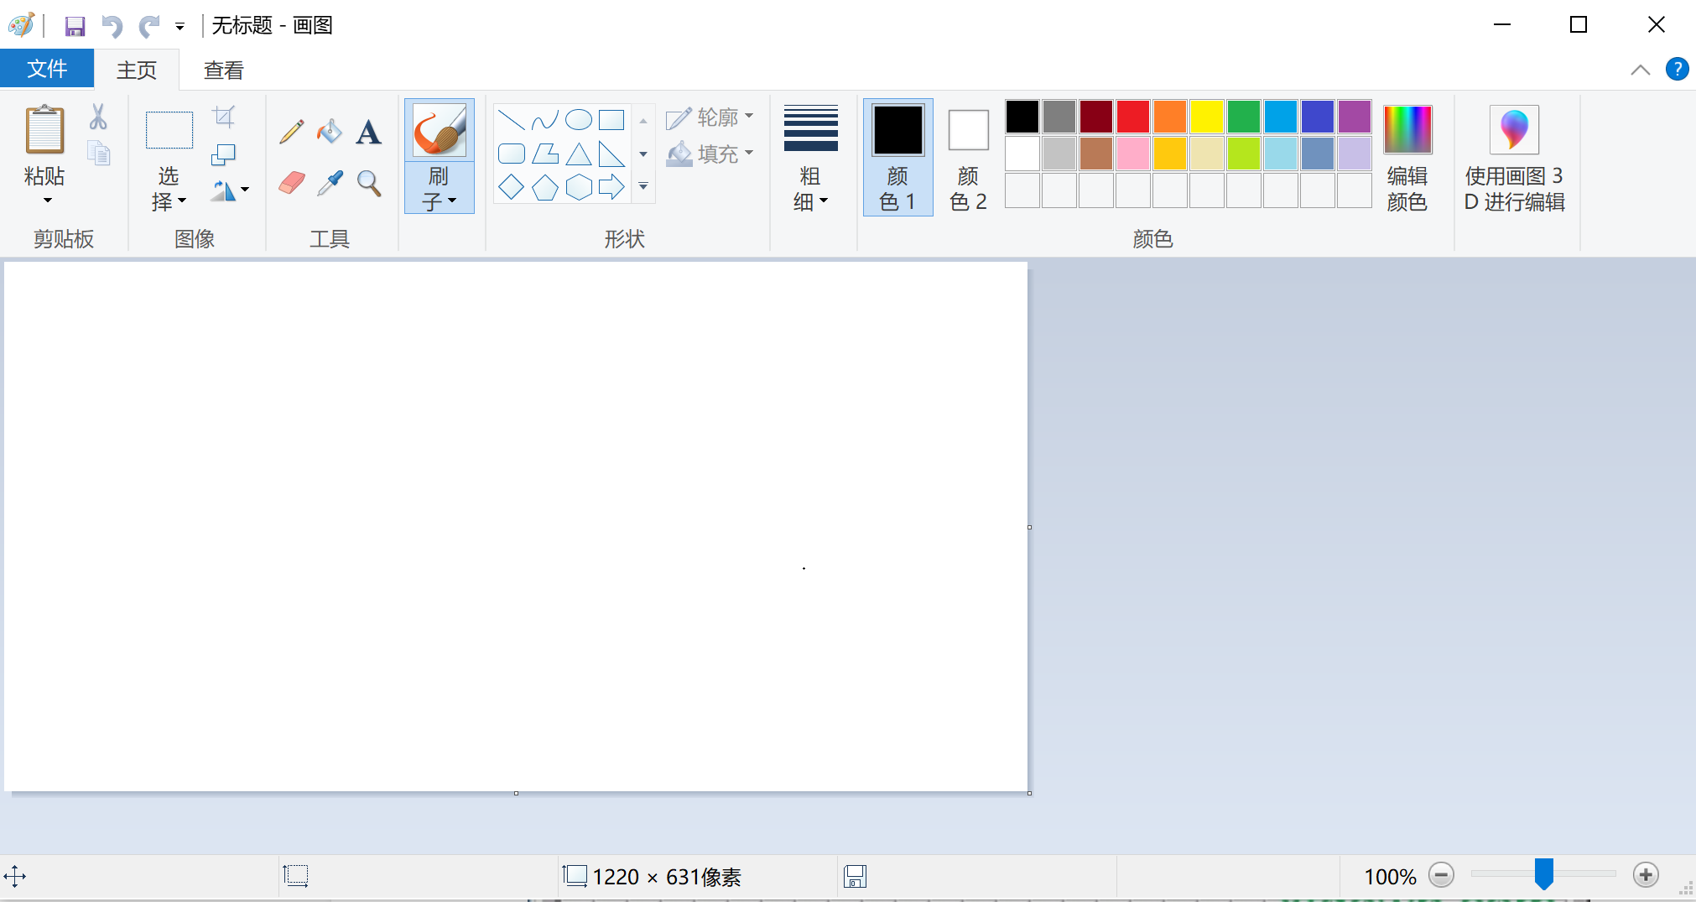1696x902 pixels.
Task: Click 编辑颜色 edit colors button
Action: click(x=1407, y=157)
